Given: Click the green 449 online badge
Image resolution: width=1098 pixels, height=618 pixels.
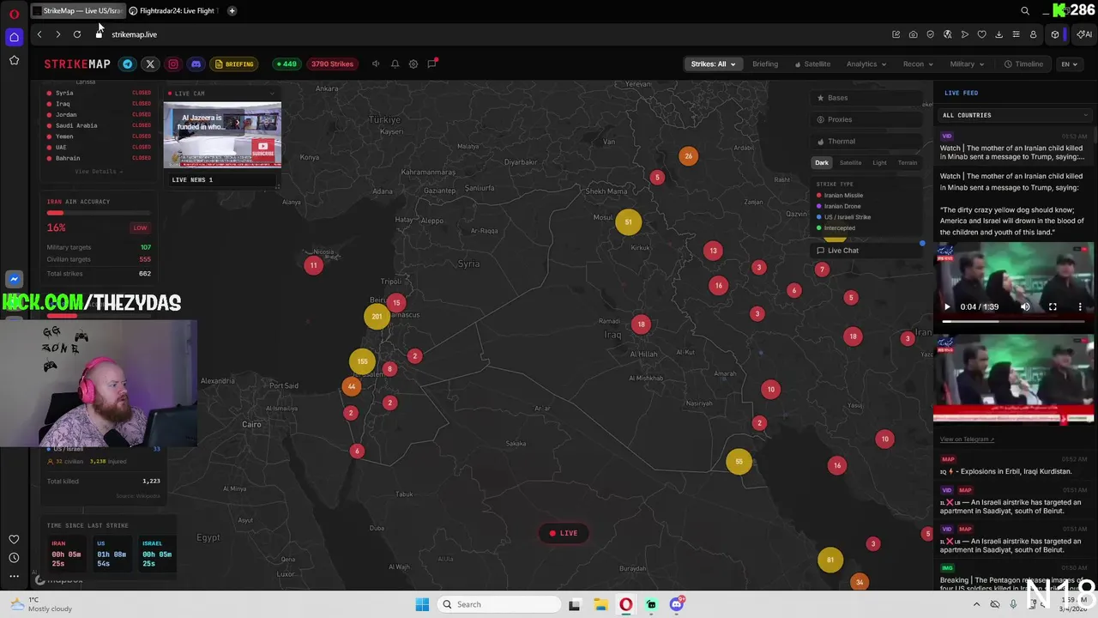Looking at the screenshot, I should (286, 64).
